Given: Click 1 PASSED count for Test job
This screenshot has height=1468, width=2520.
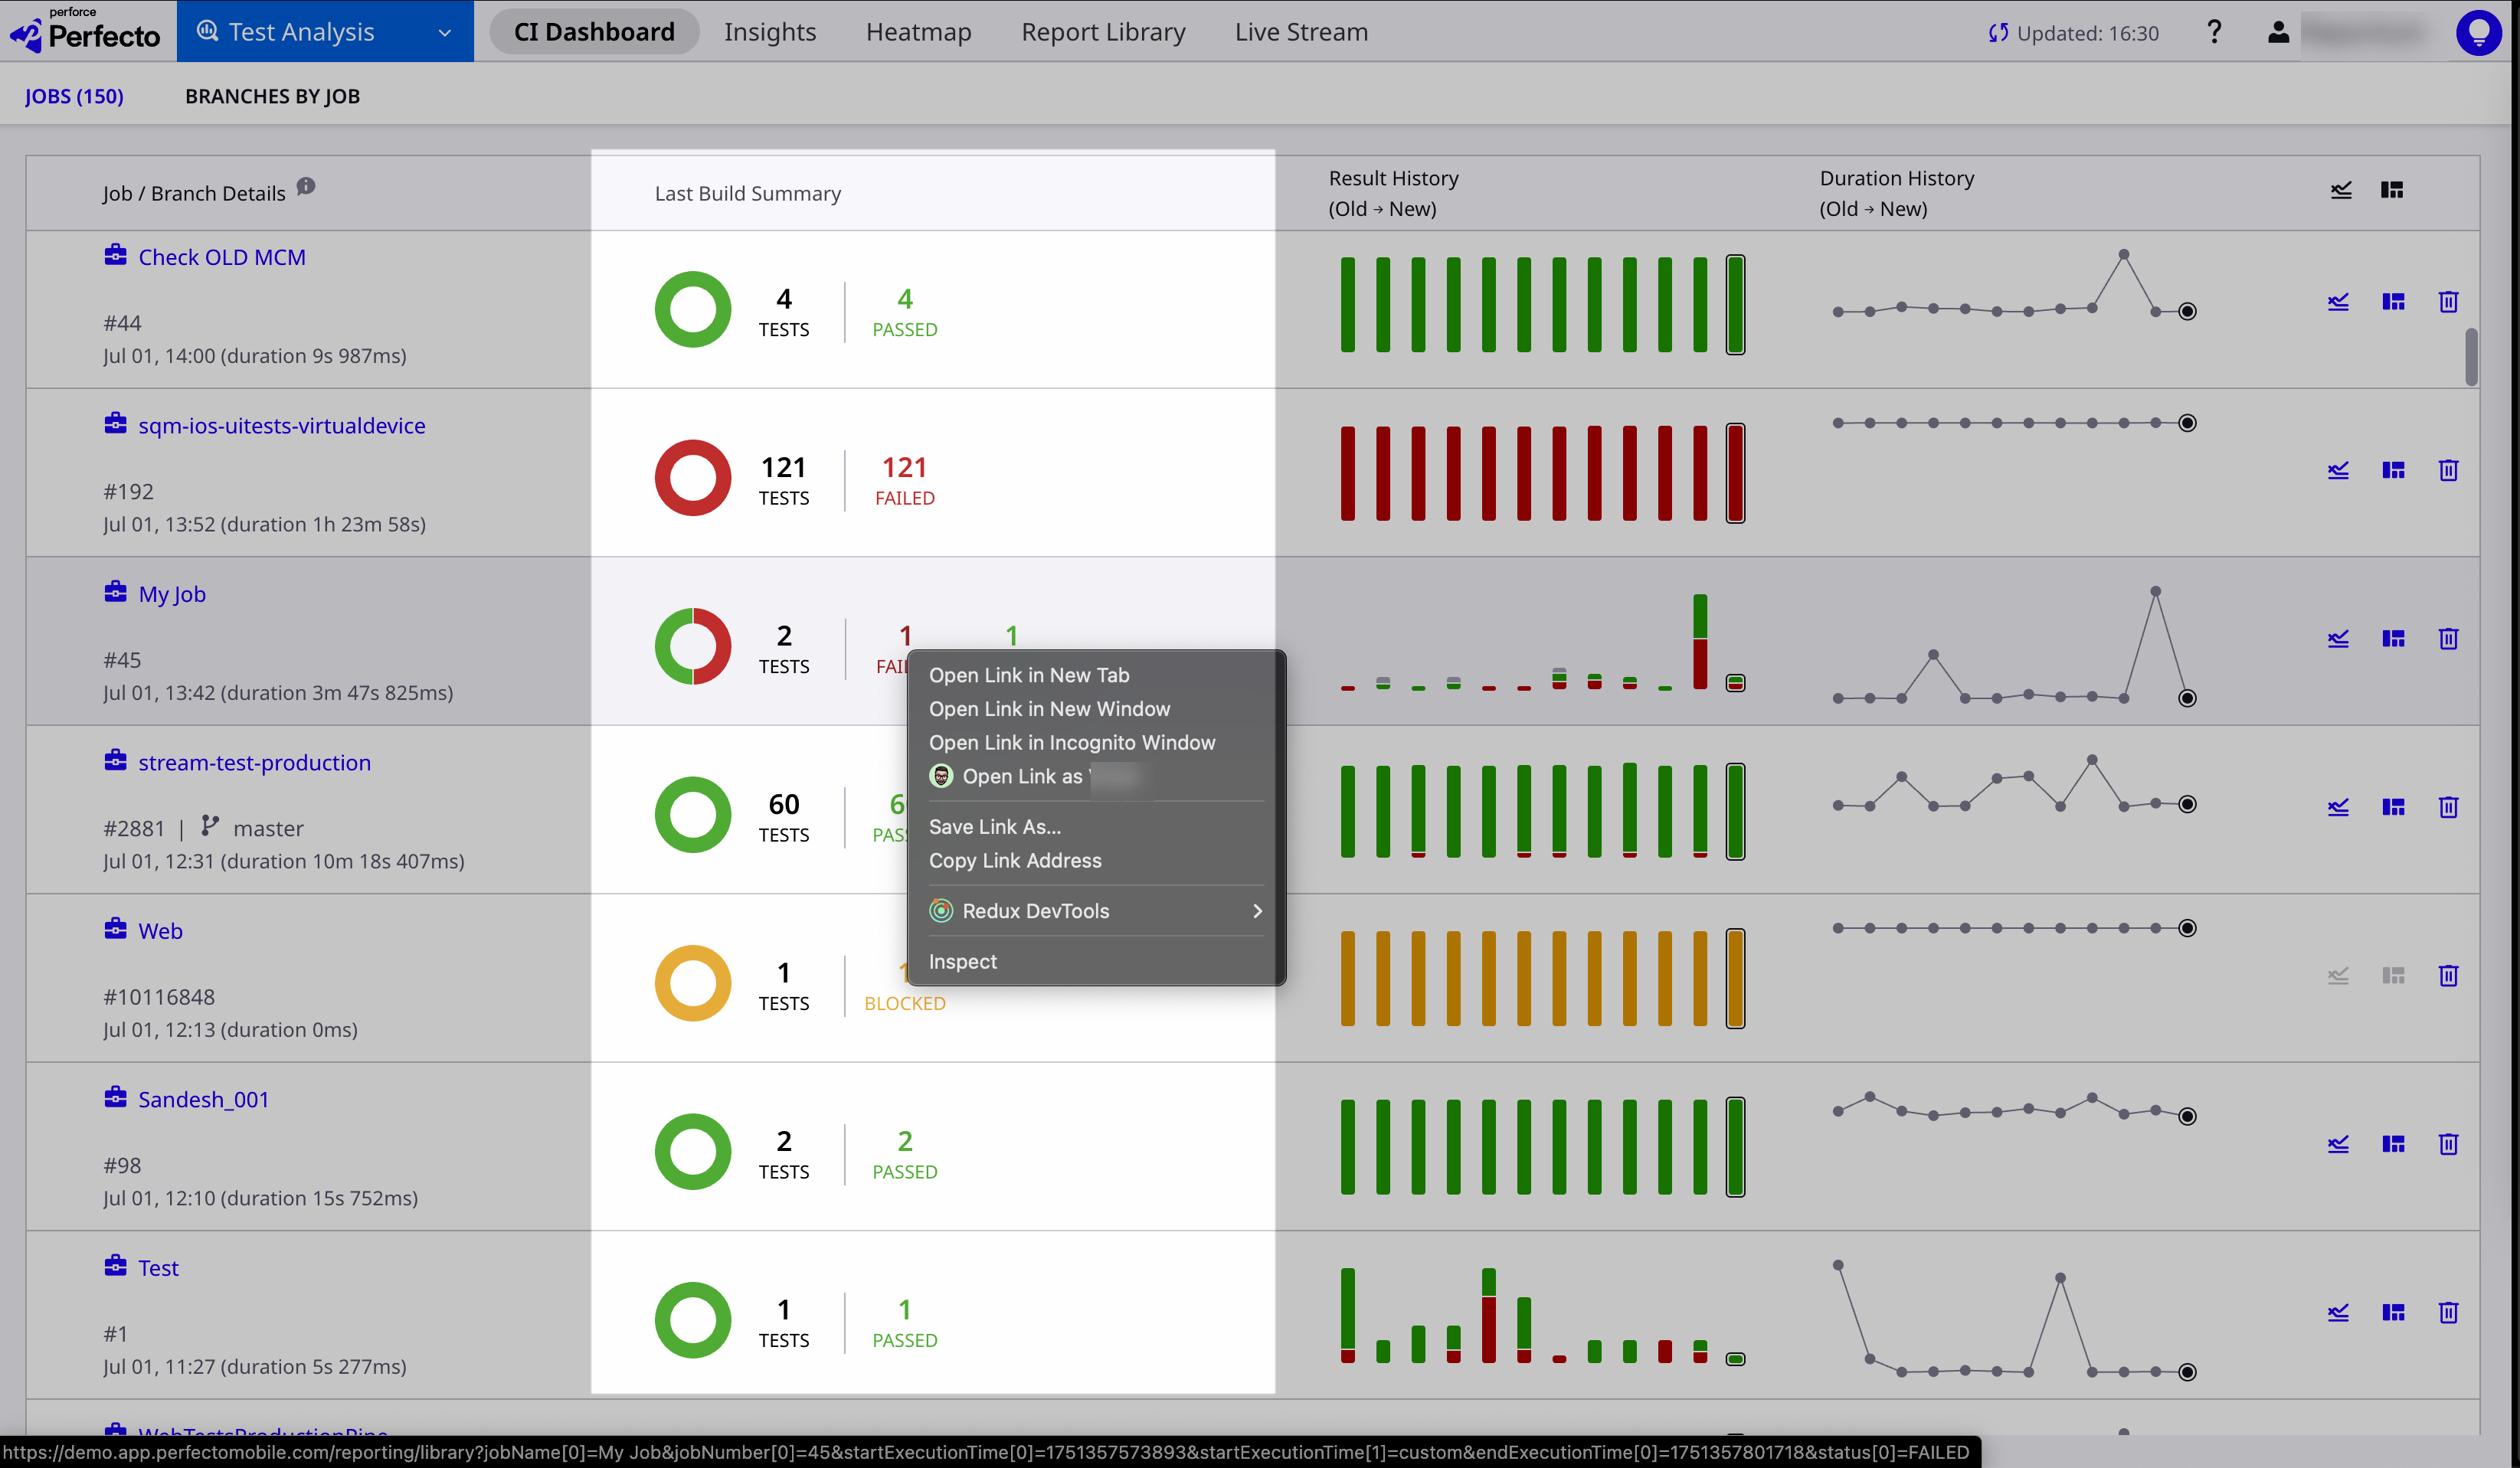Looking at the screenshot, I should tap(905, 1323).
